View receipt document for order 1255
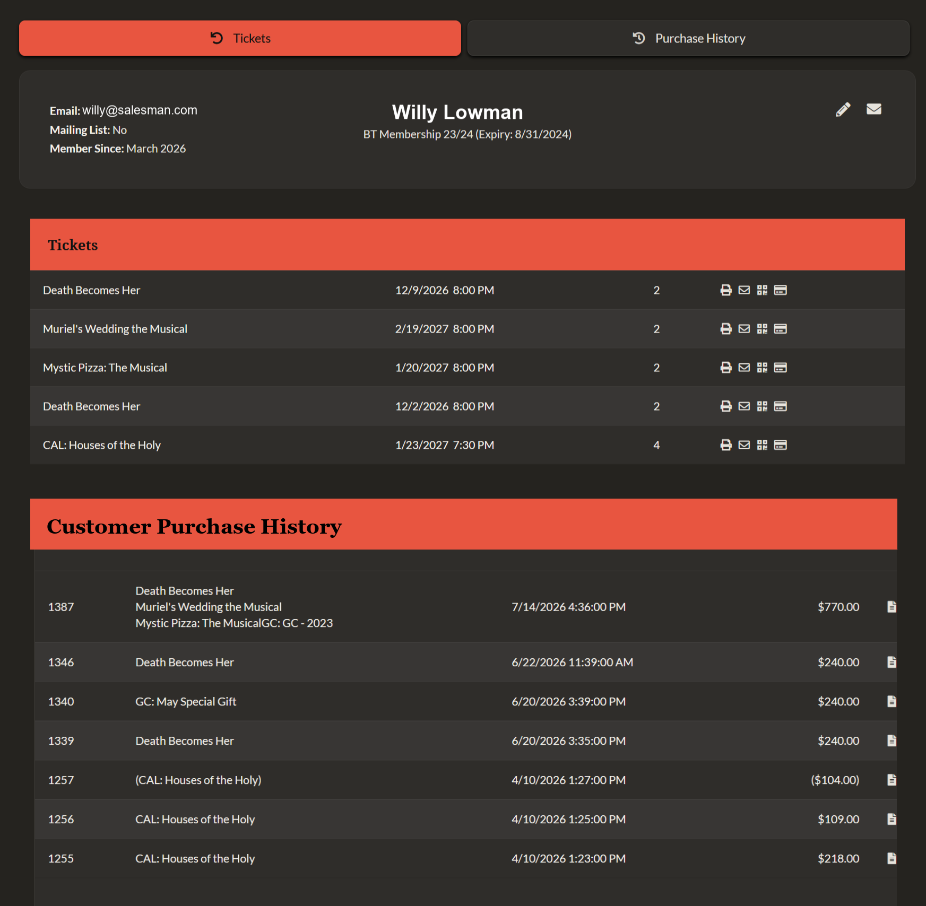This screenshot has width=926, height=906. (892, 858)
